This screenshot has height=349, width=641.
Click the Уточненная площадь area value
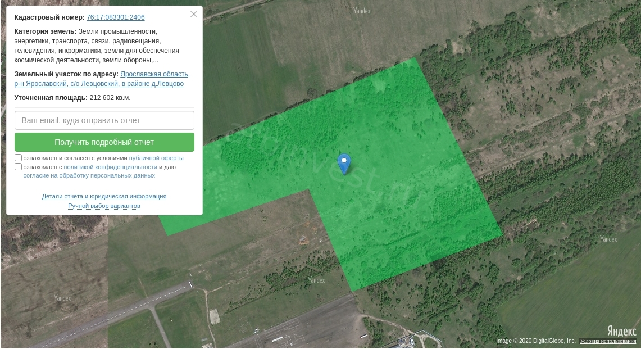coord(110,98)
